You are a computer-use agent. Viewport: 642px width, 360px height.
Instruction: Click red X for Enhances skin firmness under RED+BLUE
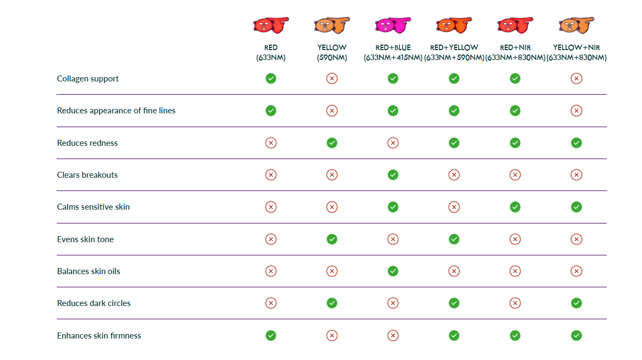[393, 336]
